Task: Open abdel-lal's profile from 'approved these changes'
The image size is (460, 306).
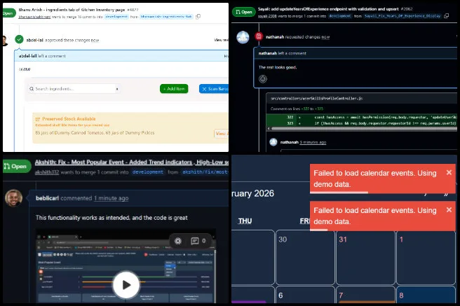Action: click(35, 40)
